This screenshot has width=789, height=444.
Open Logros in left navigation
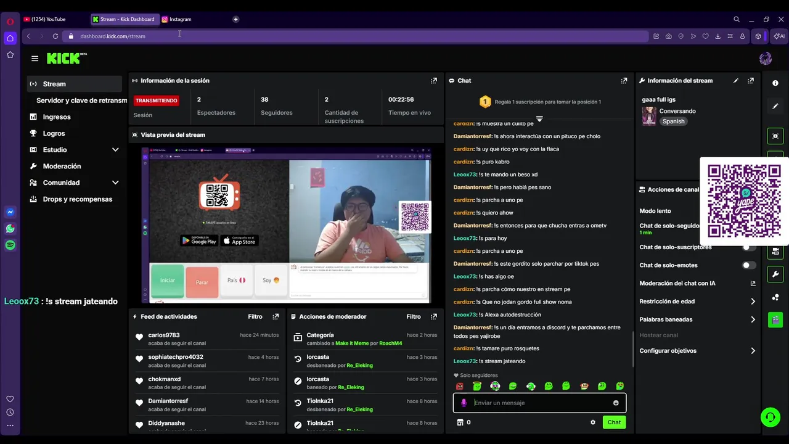[54, 133]
